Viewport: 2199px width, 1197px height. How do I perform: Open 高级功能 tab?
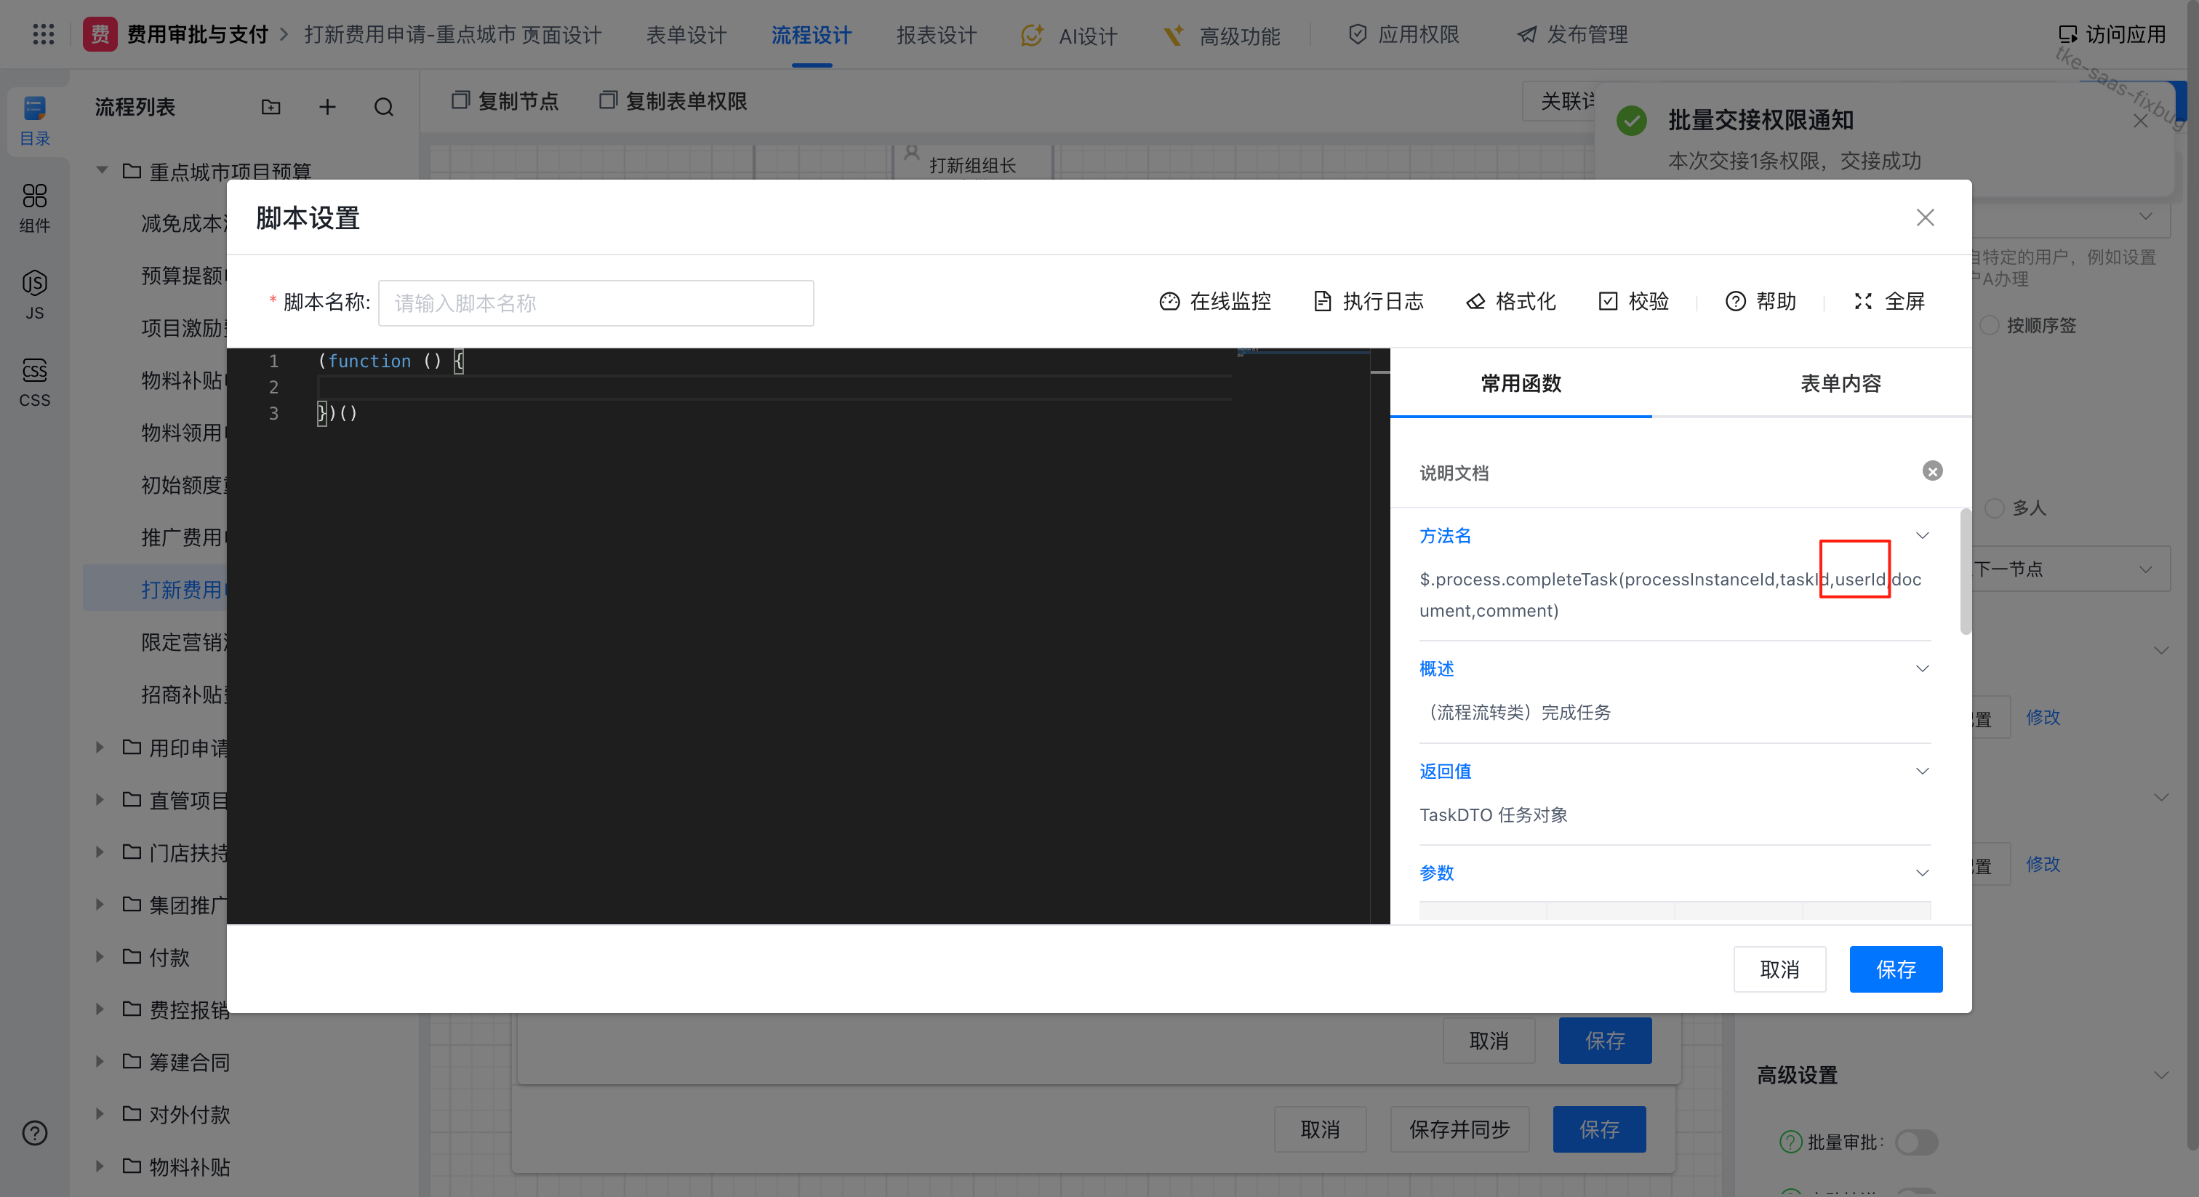[x=1222, y=35]
